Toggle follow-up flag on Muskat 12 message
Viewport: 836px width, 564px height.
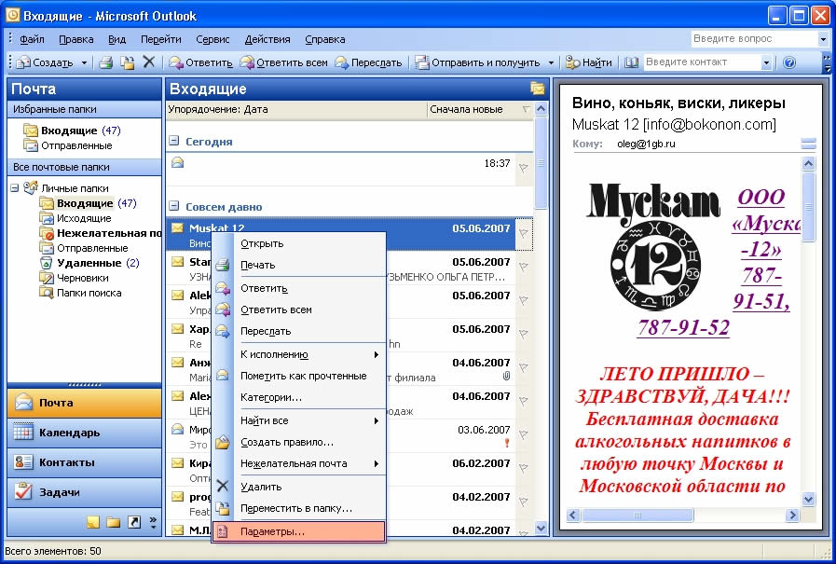[524, 234]
